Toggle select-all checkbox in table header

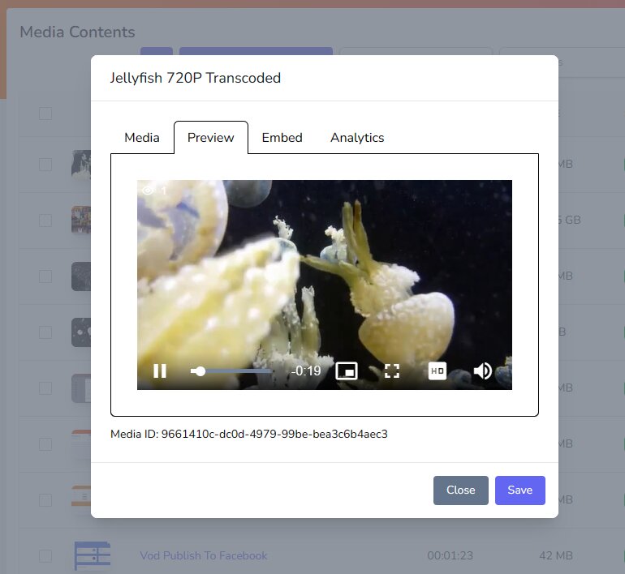coord(45,114)
